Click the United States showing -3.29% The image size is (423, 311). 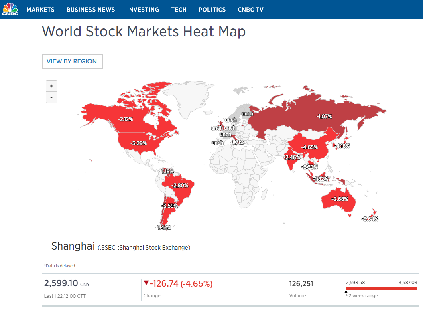[x=138, y=143]
